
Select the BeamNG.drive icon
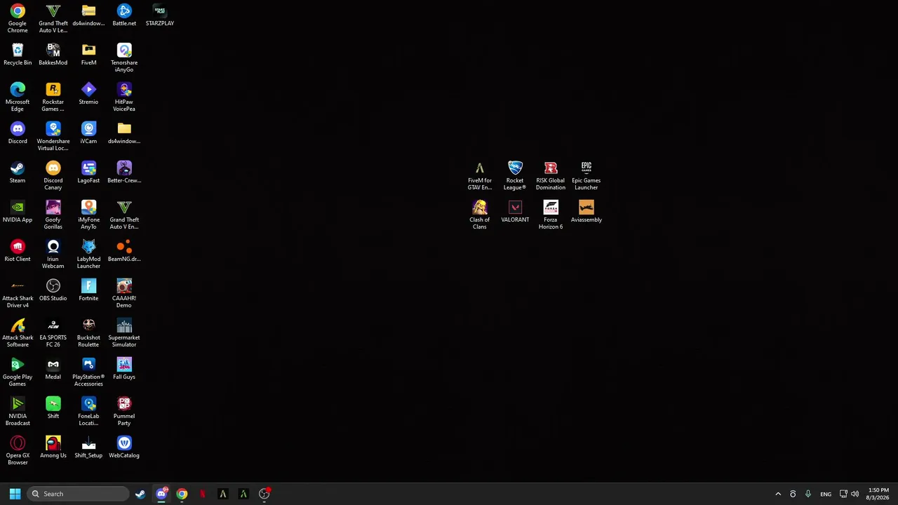click(x=124, y=250)
